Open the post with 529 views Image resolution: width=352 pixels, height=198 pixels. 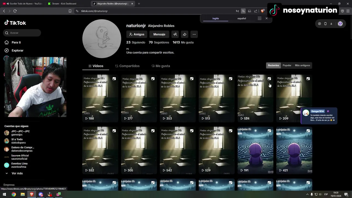[x=217, y=150]
